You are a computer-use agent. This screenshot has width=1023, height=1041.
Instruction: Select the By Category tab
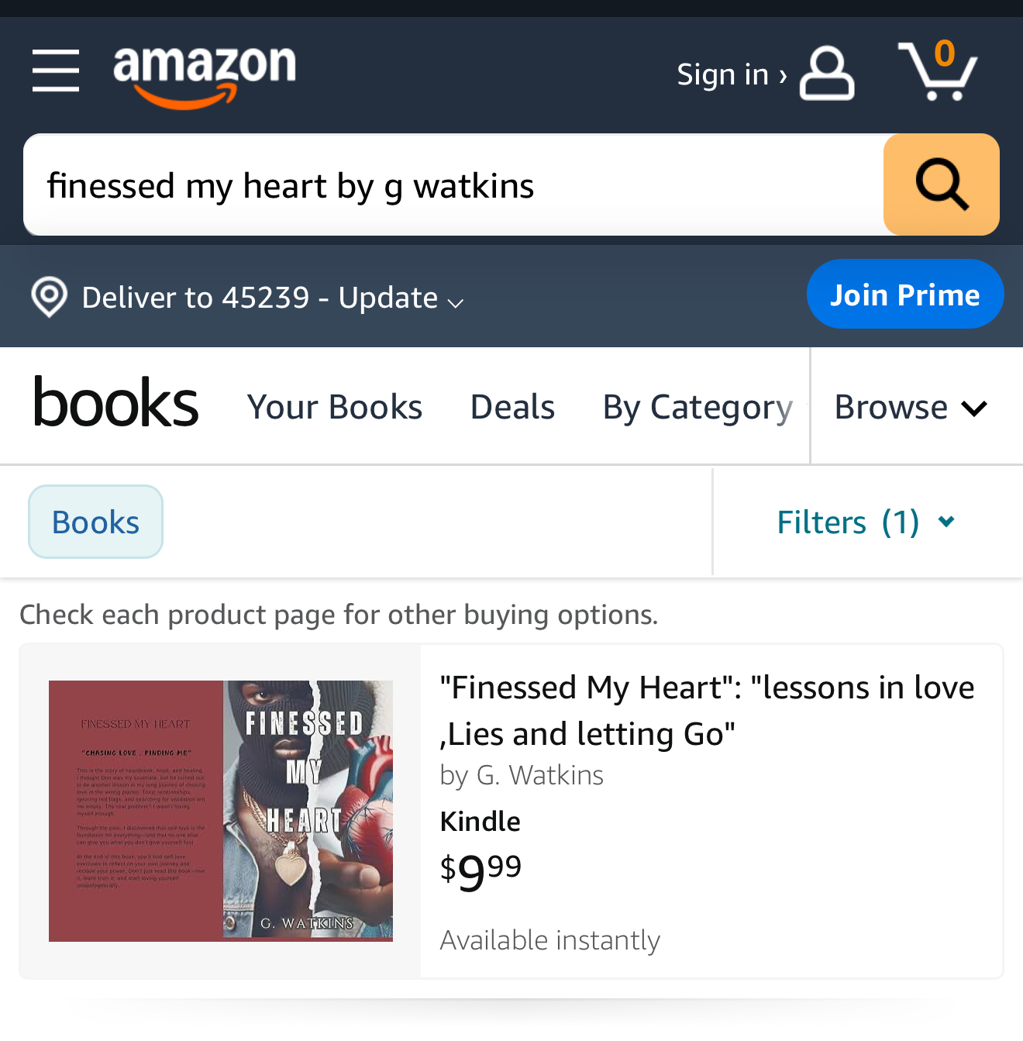pyautogui.click(x=697, y=407)
